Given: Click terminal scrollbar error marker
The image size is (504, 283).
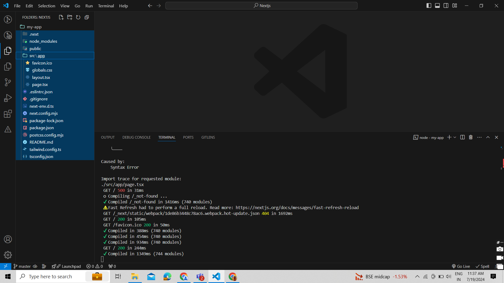Looking at the screenshot, I should tap(503, 163).
